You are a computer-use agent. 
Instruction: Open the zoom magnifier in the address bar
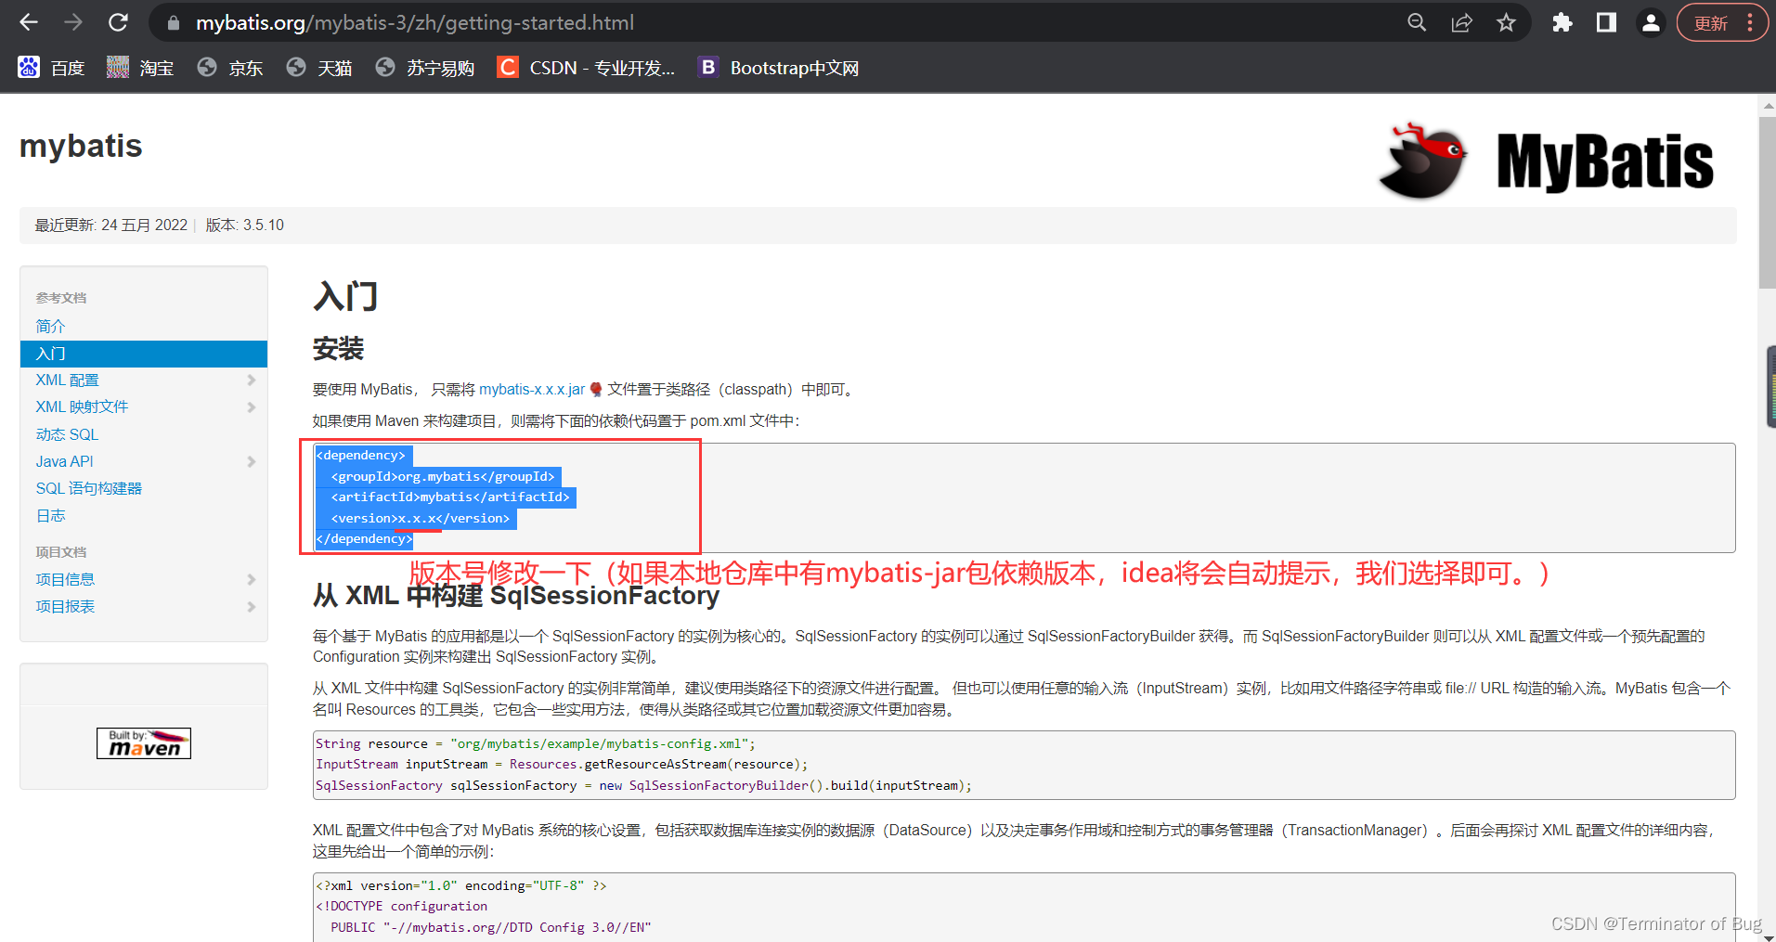click(x=1417, y=22)
